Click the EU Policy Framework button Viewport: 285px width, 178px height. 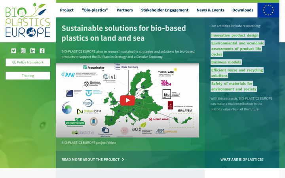coord(28,62)
